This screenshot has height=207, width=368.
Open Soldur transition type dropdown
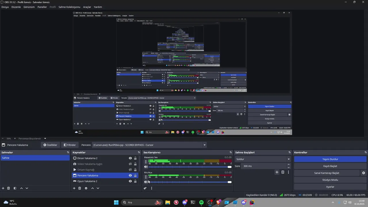click(263, 159)
